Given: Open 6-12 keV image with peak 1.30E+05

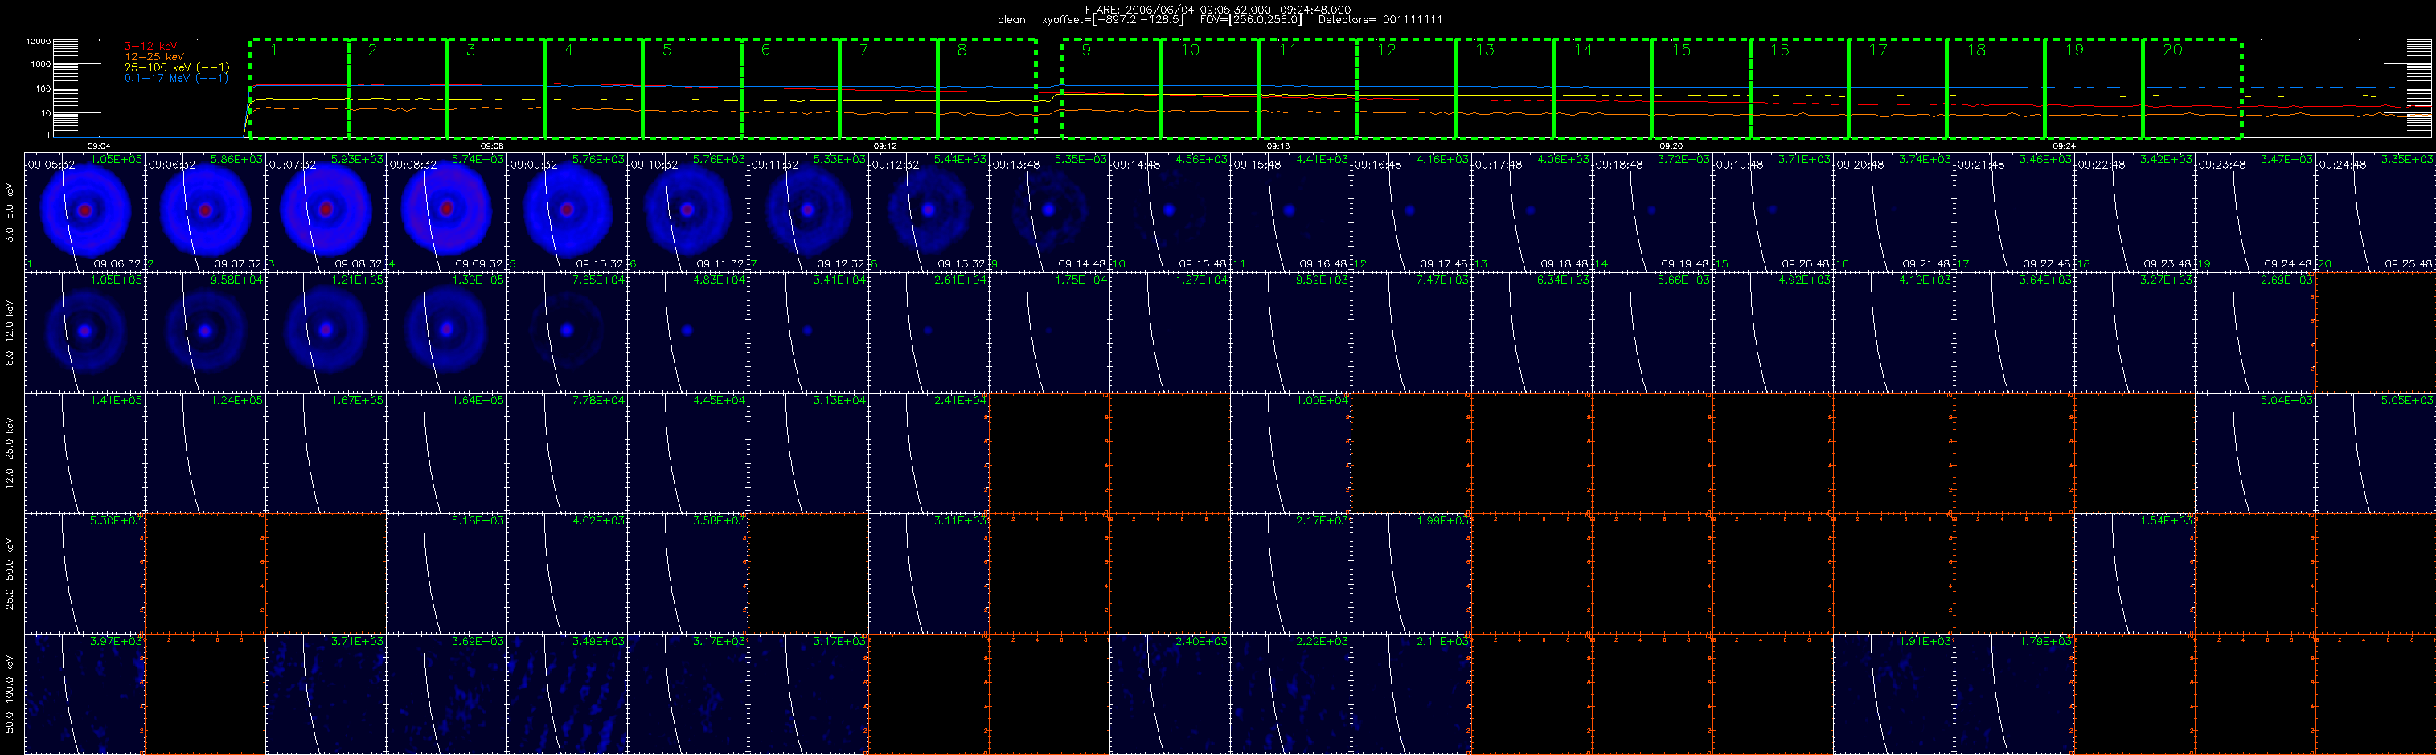Looking at the screenshot, I should point(446,332).
